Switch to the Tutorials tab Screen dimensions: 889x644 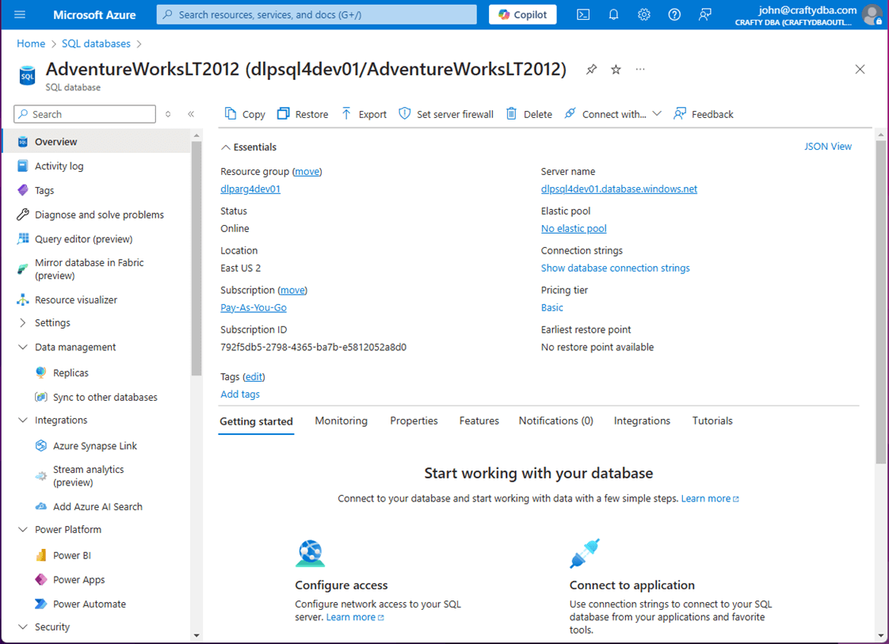click(712, 421)
